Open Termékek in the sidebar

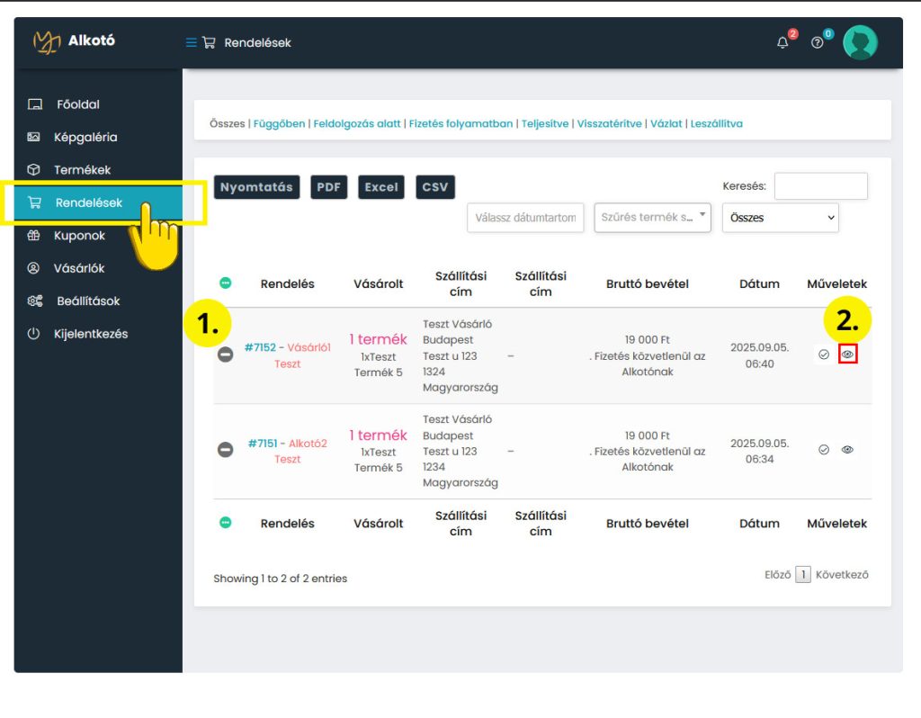point(82,170)
